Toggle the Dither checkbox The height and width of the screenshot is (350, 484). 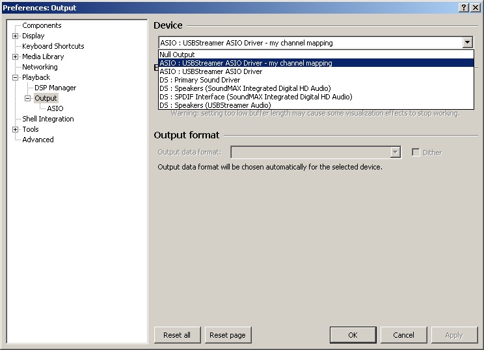coord(416,153)
